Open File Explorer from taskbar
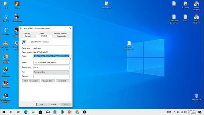 click(x=33, y=112)
